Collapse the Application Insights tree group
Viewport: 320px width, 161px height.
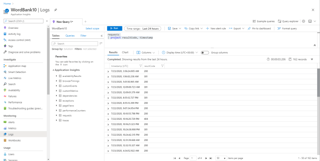[53, 70]
